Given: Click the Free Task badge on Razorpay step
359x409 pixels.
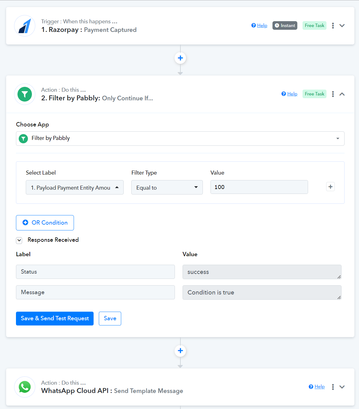Looking at the screenshot, I should pyautogui.click(x=315, y=25).
